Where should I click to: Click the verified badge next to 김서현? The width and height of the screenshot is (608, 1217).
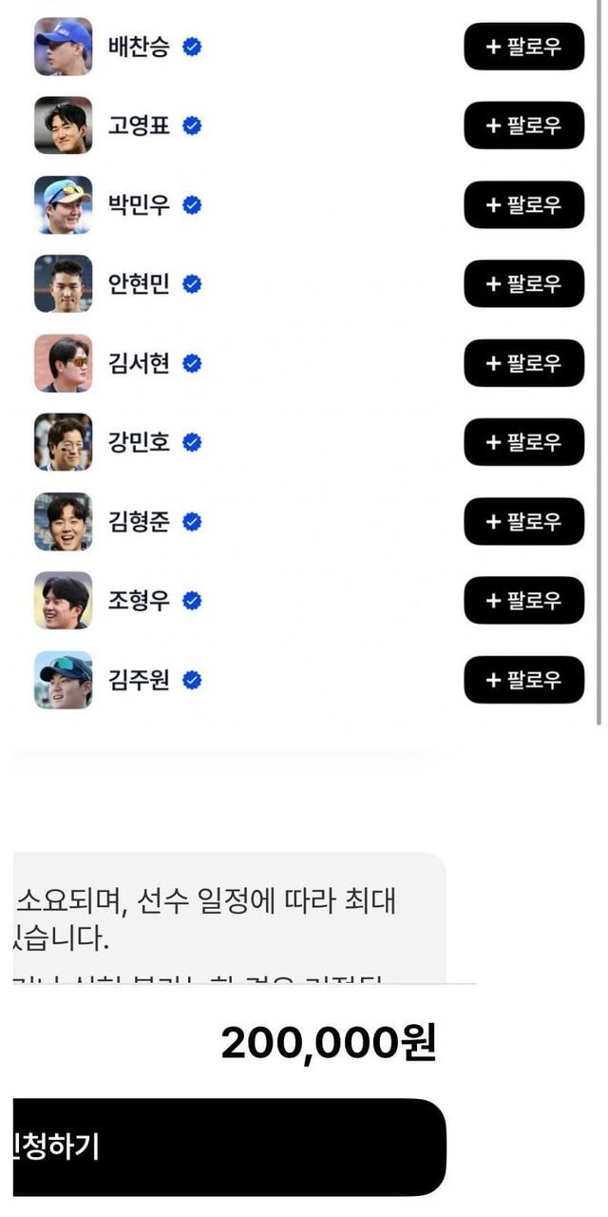tap(192, 363)
